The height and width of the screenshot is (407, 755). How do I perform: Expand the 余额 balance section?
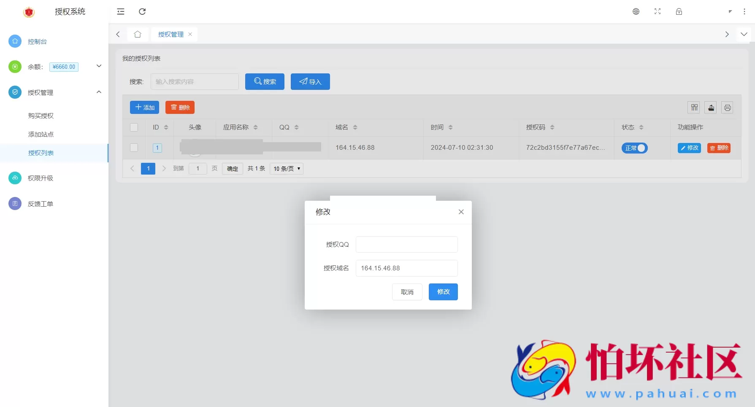99,66
